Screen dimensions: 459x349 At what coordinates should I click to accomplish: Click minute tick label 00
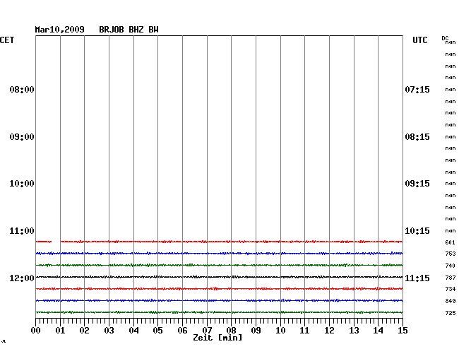pos(36,331)
